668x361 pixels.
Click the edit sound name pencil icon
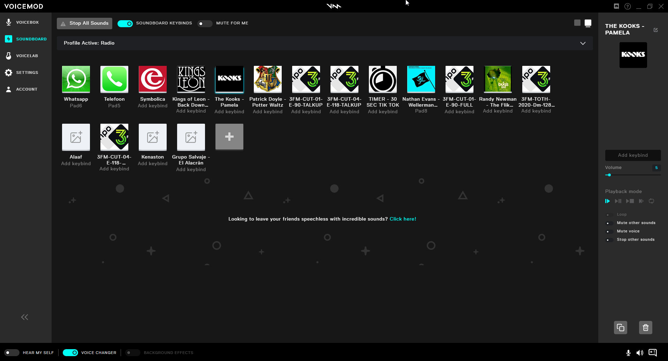tap(655, 30)
